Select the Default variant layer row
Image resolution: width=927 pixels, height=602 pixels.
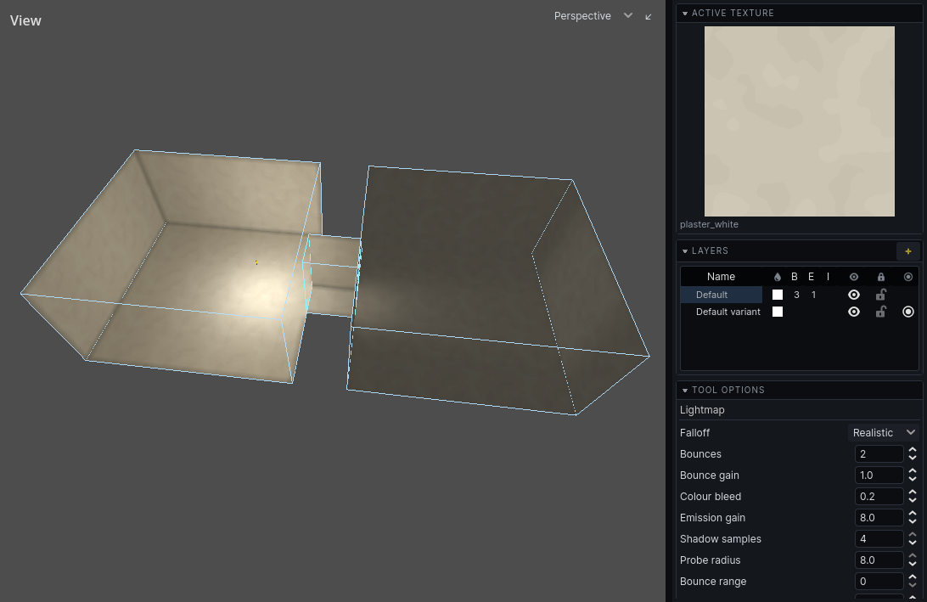pyautogui.click(x=800, y=312)
